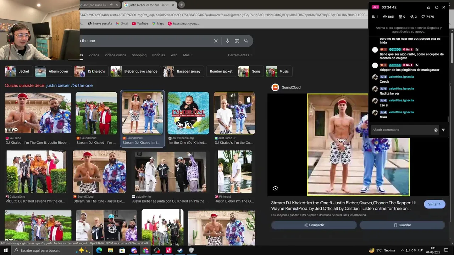Screen dimensions: 454x255
Task: Click the magnifier search submit icon
Action: pyautogui.click(x=246, y=41)
